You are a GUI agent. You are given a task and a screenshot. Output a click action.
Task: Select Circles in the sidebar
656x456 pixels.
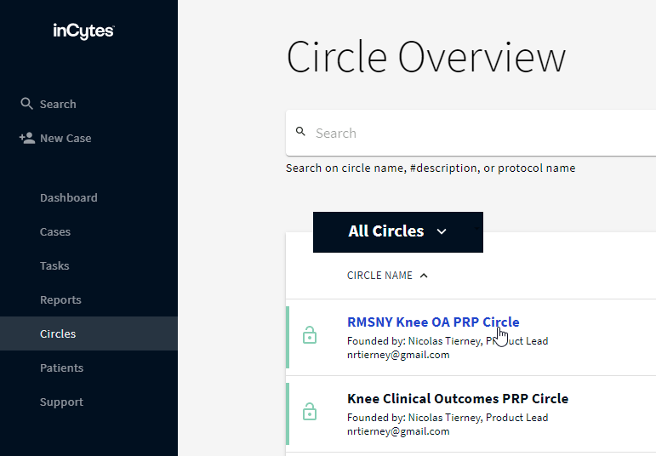pos(58,333)
